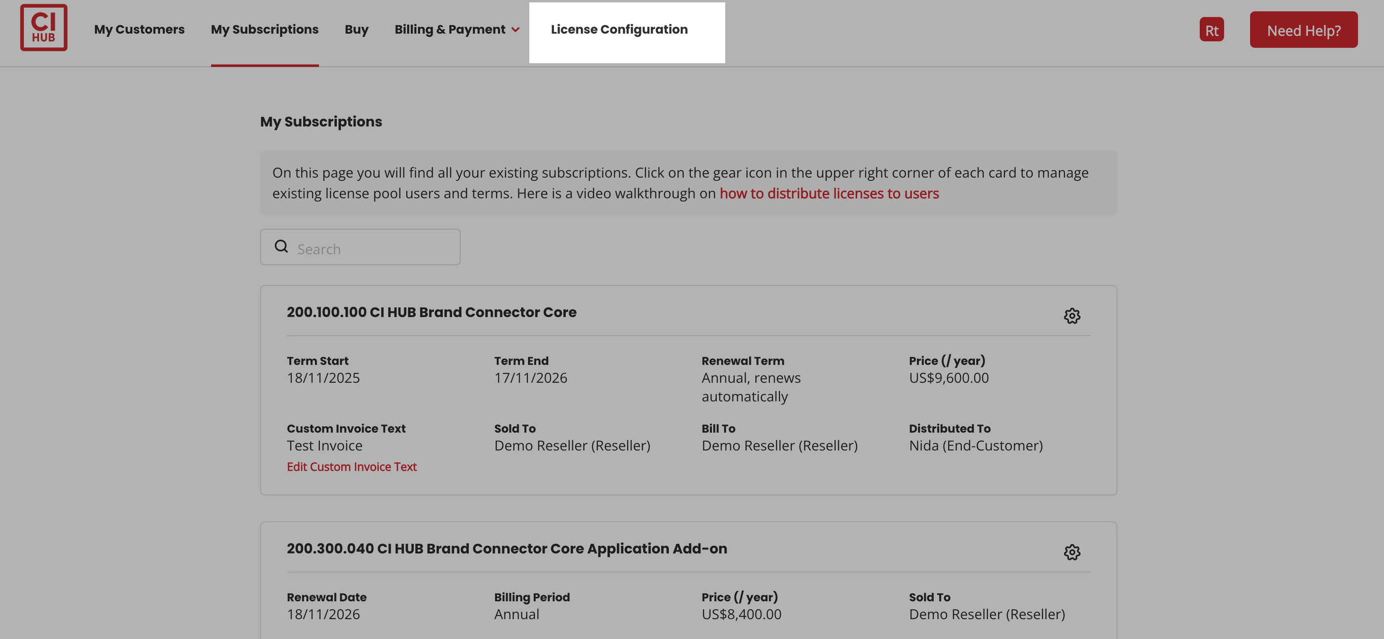Click the CI HUB logo
Screen dimensions: 1384x639
click(x=43, y=28)
